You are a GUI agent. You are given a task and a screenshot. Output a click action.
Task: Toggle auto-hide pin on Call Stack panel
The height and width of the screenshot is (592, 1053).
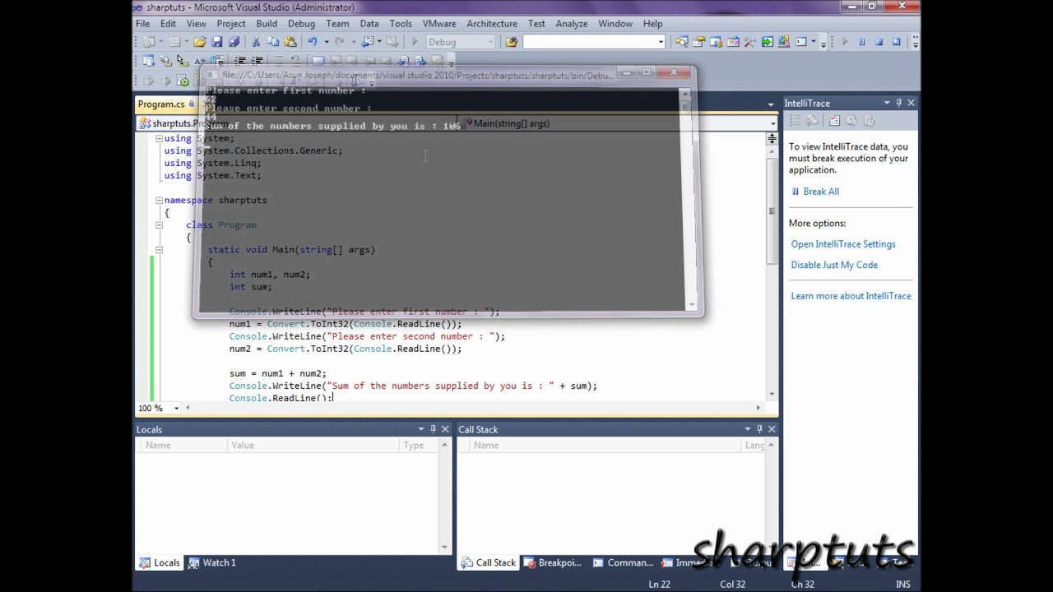coord(759,429)
